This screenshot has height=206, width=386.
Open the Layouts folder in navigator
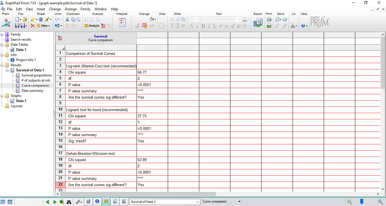point(16,106)
